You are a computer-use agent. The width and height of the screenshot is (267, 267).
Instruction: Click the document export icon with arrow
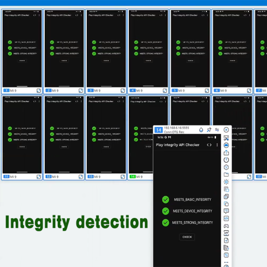pos(226,248)
